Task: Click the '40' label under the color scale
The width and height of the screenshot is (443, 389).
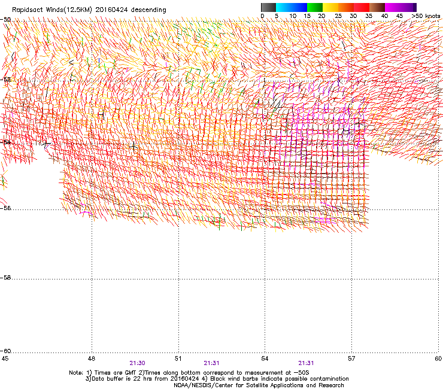Action: (x=384, y=16)
